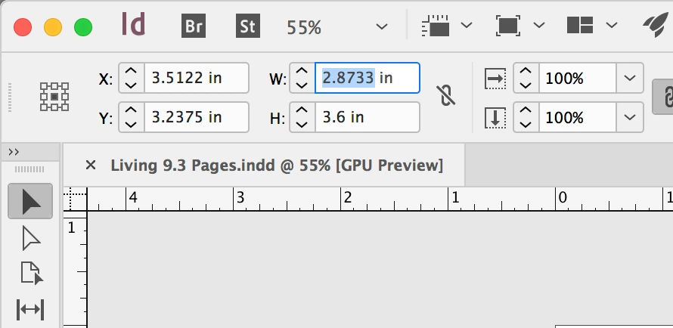Image resolution: width=673 pixels, height=328 pixels.
Task: Expand the Arrange Documents dropdown arrow
Action: (612, 25)
